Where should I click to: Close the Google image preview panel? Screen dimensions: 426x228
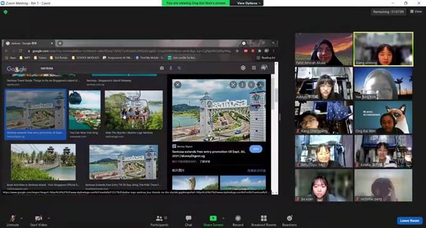click(x=178, y=85)
